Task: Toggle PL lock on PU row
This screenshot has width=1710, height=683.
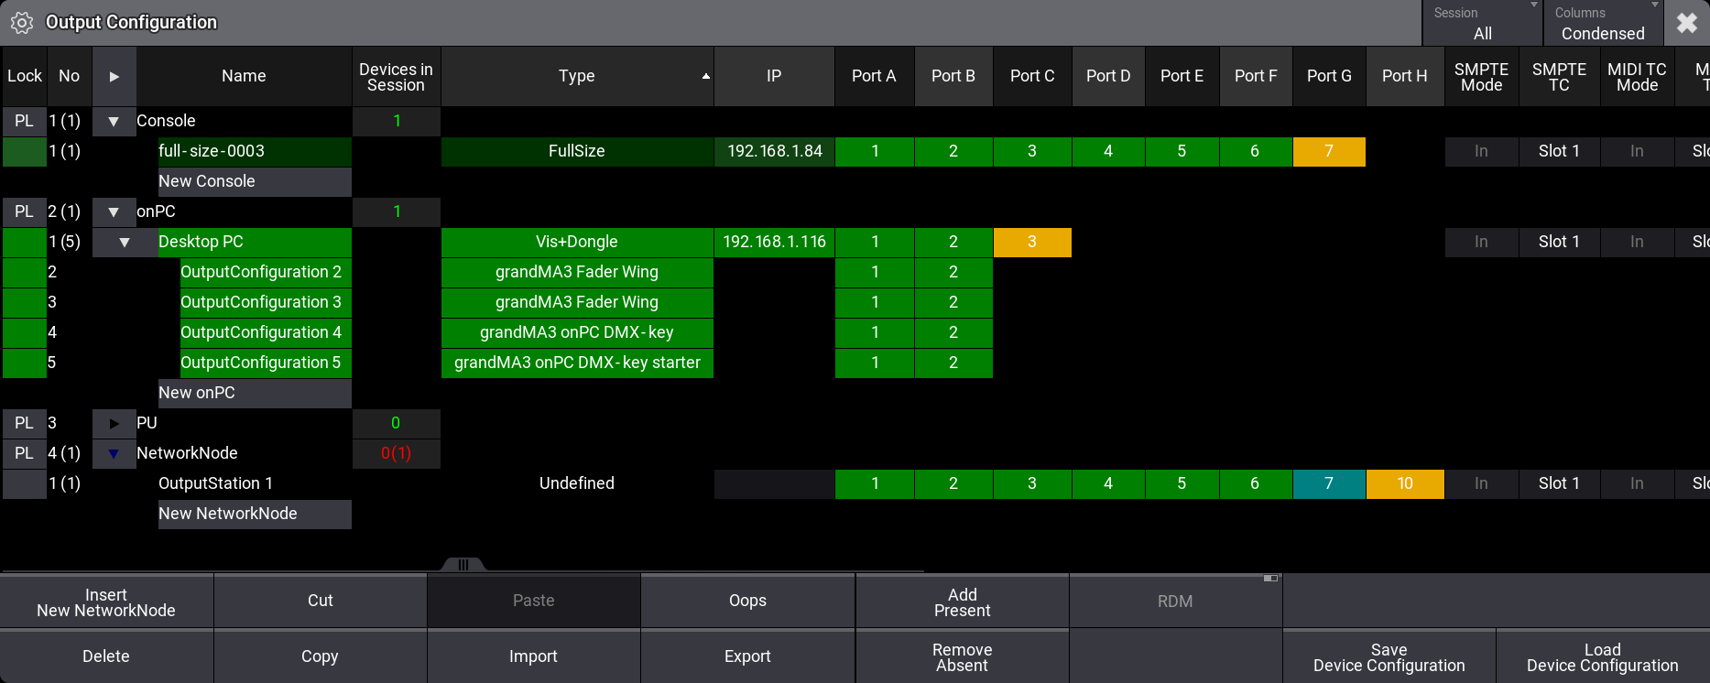Action: pyautogui.click(x=24, y=423)
